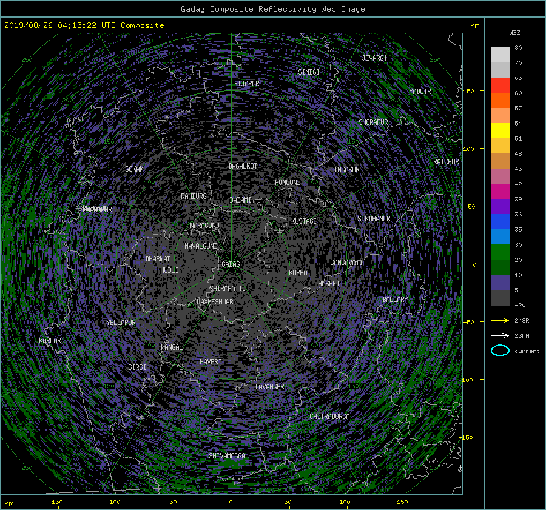Click the RAICHUR city label
Viewport: 546px width, 510px height.
[x=446, y=163]
